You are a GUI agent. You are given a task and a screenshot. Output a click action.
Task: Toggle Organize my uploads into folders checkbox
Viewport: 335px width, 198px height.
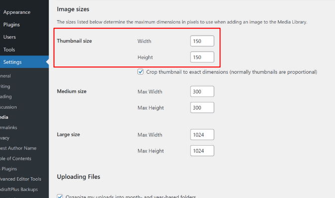(x=60, y=197)
